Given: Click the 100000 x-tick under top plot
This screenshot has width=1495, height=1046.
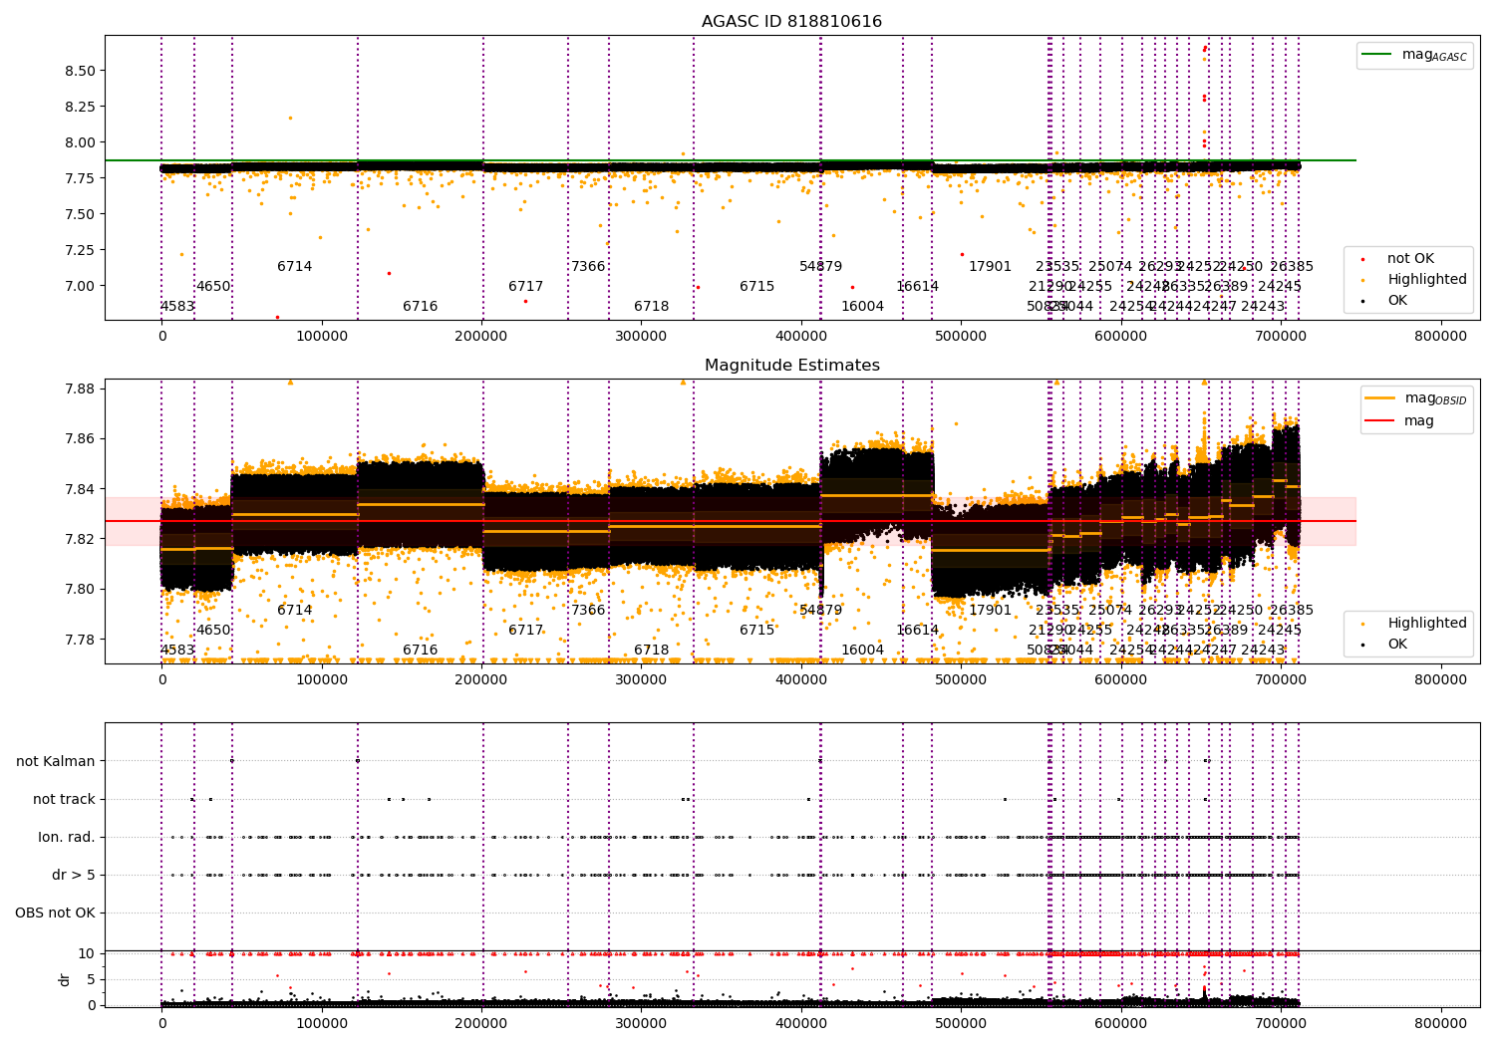Looking at the screenshot, I should (x=322, y=336).
